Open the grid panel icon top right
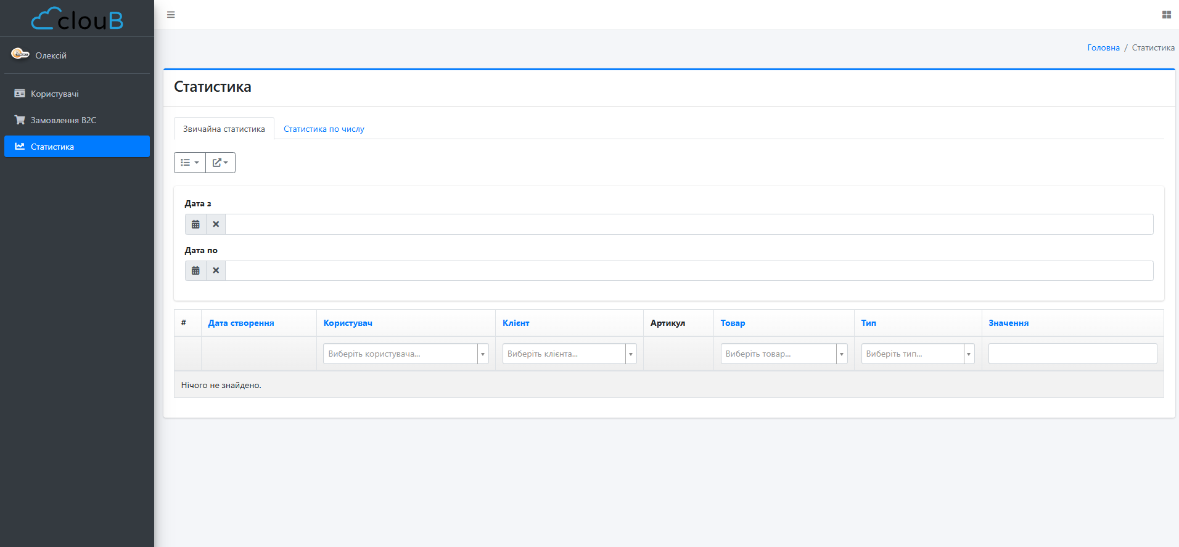The width and height of the screenshot is (1179, 547). (1166, 15)
